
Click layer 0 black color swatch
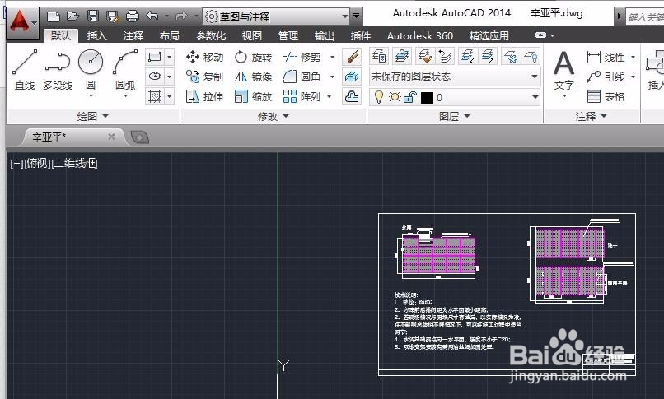(427, 98)
